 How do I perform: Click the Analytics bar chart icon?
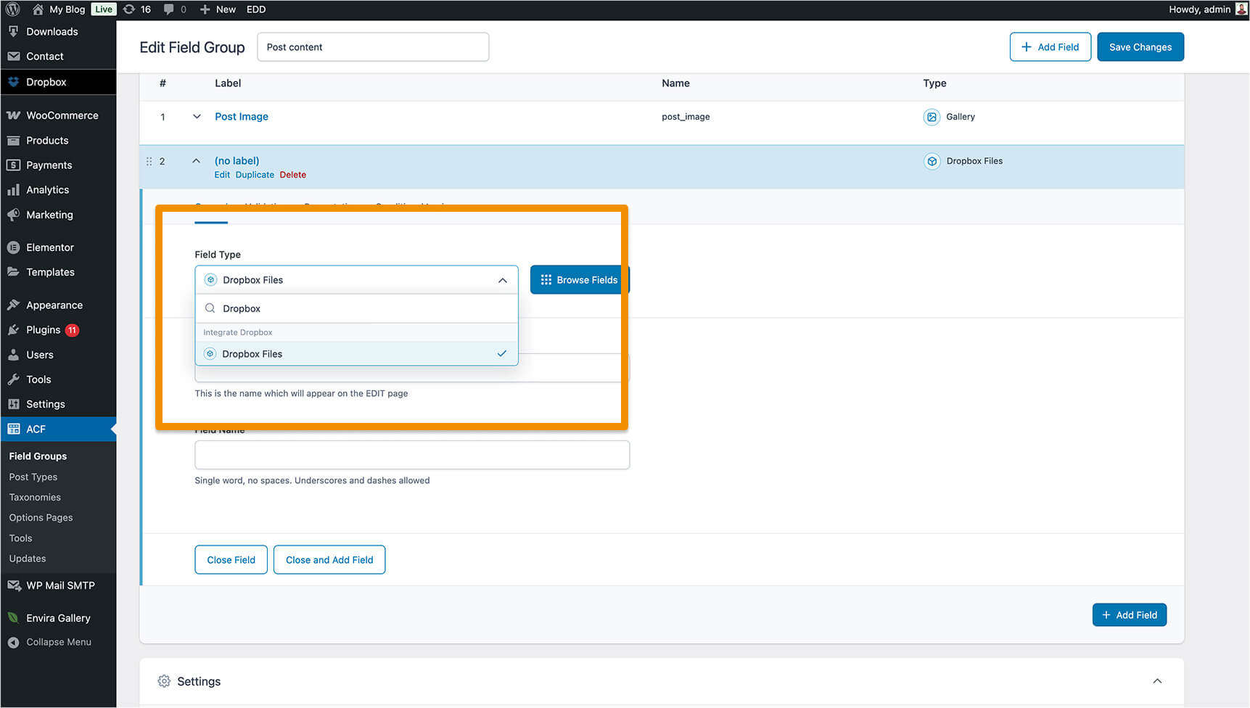coord(13,189)
